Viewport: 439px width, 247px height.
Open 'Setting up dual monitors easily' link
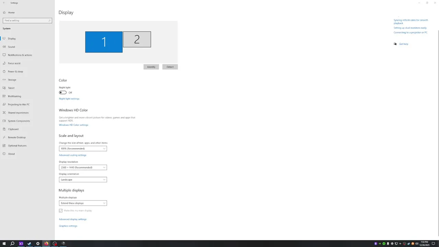coord(410,28)
